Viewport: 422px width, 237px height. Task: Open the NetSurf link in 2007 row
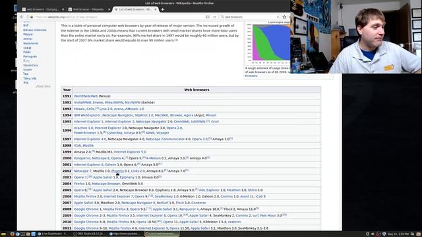coord(162,203)
